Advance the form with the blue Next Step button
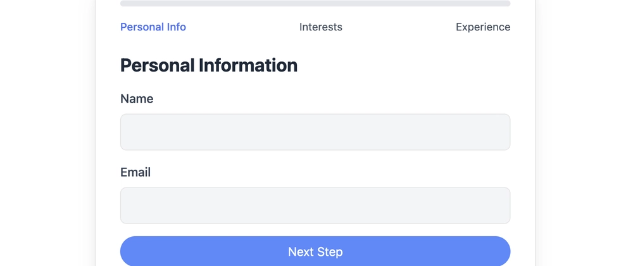Viewport: 633px width, 266px height. click(x=315, y=251)
